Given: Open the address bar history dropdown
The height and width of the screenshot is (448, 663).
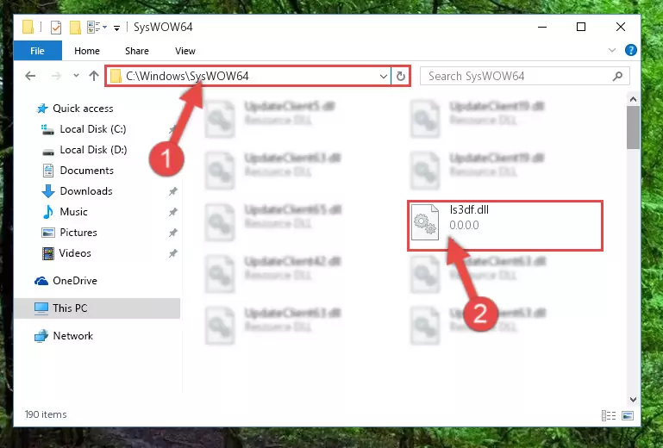Looking at the screenshot, I should 383,77.
